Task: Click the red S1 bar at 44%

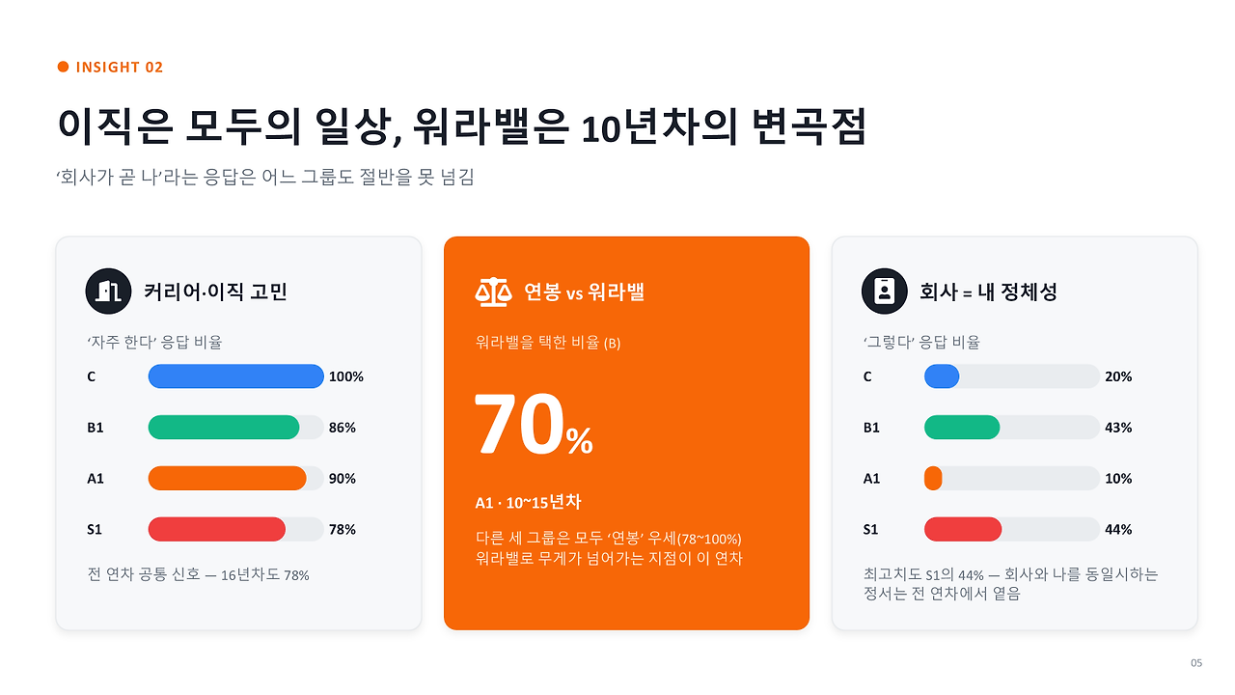Action: [x=963, y=530]
